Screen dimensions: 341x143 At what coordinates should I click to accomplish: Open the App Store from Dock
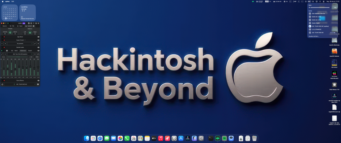click(x=181, y=138)
